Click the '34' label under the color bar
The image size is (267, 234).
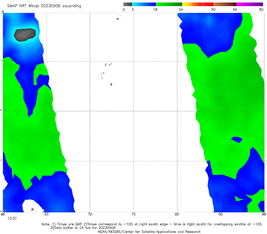tap(181, 10)
